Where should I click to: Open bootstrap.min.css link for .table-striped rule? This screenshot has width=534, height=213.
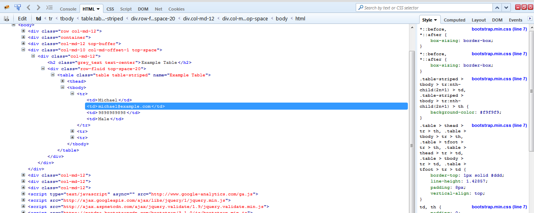pyautogui.click(x=499, y=79)
